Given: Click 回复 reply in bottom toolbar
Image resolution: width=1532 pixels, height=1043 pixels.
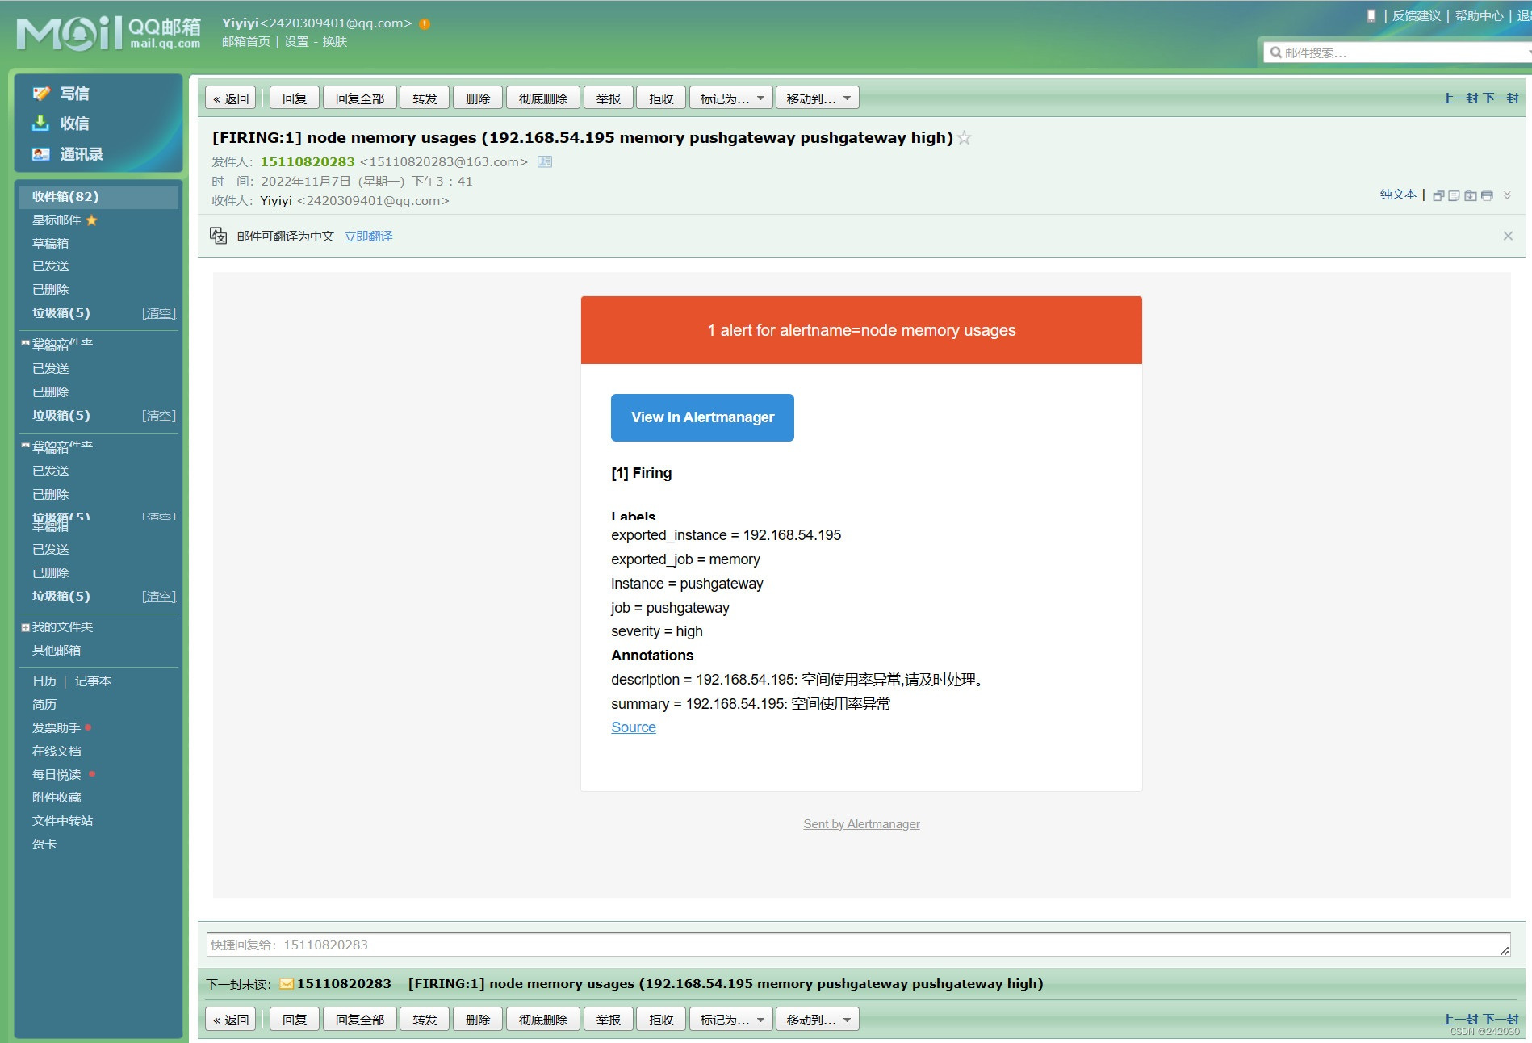Looking at the screenshot, I should point(295,1020).
